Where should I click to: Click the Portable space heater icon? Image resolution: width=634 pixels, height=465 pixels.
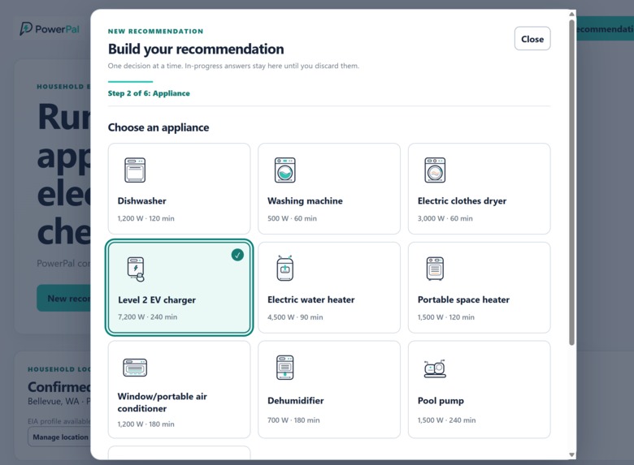[x=435, y=269]
